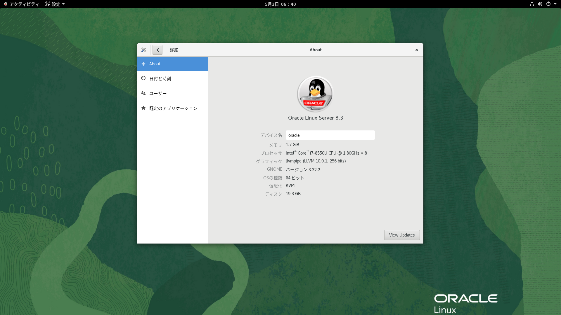Screen dimensions: 561x315
Task: Click the power icon in top bar
Action: pyautogui.click(x=548, y=4)
